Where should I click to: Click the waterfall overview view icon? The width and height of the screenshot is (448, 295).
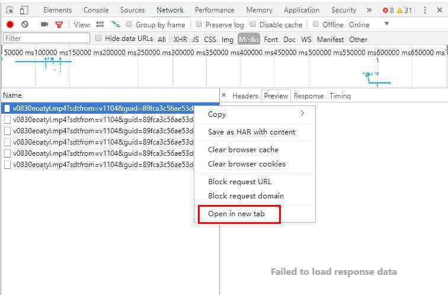coord(116,24)
